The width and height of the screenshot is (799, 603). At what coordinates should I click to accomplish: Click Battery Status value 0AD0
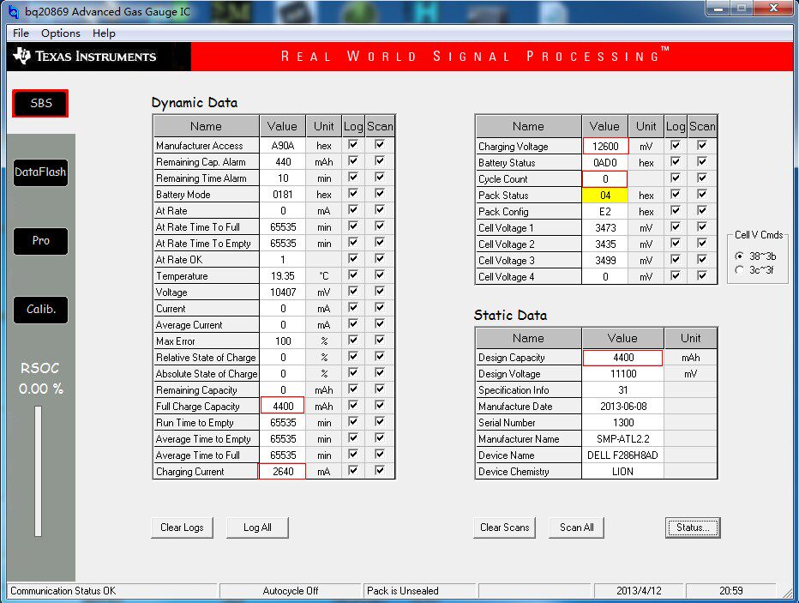pos(605,163)
